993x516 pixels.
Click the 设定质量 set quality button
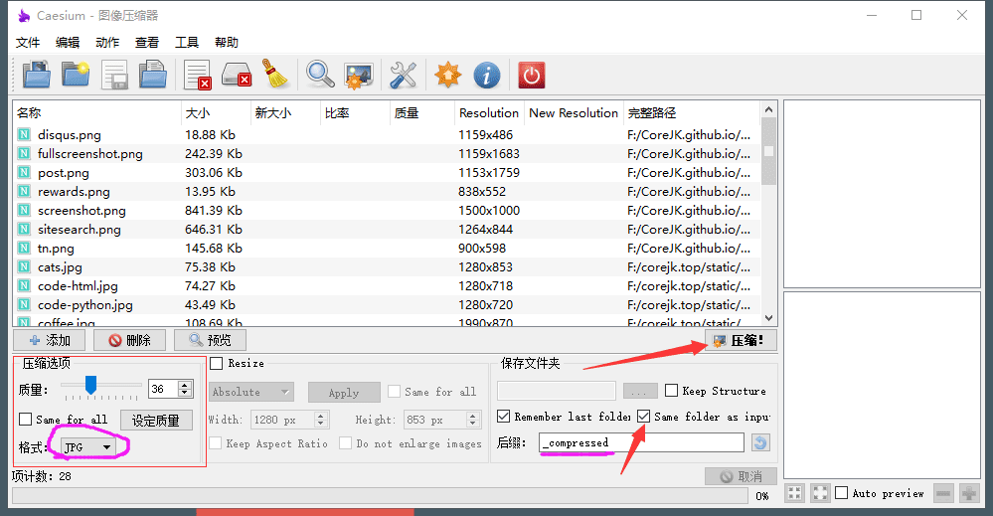click(156, 421)
